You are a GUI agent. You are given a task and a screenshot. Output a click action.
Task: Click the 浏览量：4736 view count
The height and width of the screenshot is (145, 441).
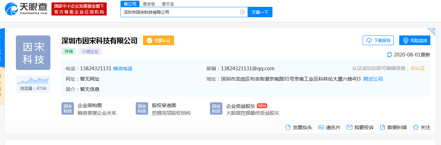tap(33, 89)
